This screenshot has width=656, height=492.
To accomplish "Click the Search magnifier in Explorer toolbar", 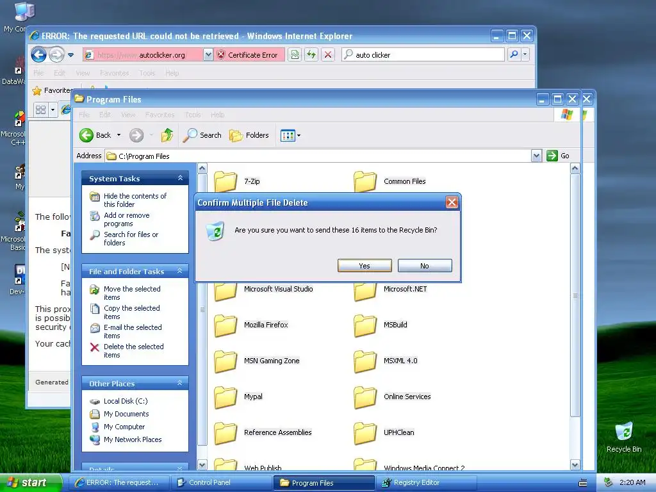I will pos(190,135).
